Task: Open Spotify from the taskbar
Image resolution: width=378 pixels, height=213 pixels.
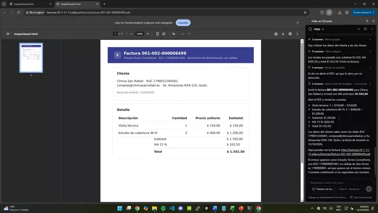Action: tap(163, 208)
